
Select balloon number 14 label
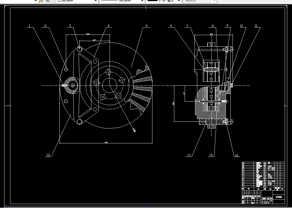(211, 155)
